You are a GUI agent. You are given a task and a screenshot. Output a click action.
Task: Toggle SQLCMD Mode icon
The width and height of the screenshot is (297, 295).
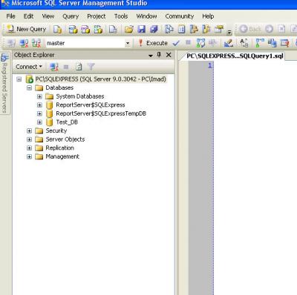(x=284, y=43)
